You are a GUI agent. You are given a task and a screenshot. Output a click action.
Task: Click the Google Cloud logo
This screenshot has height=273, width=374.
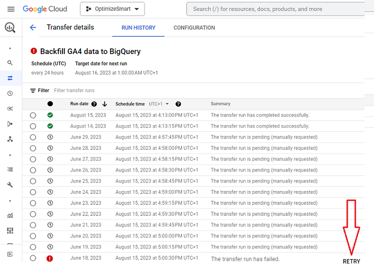(45, 9)
